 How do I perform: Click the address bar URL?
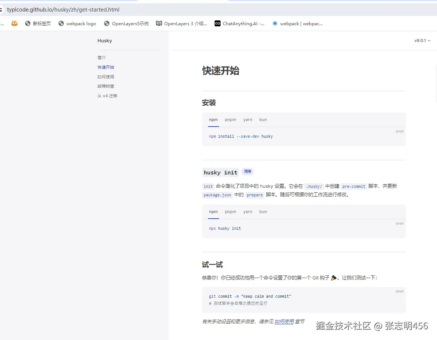63,10
